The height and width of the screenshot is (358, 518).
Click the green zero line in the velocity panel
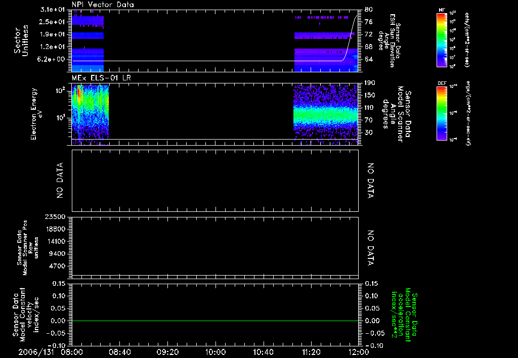pos(215,321)
